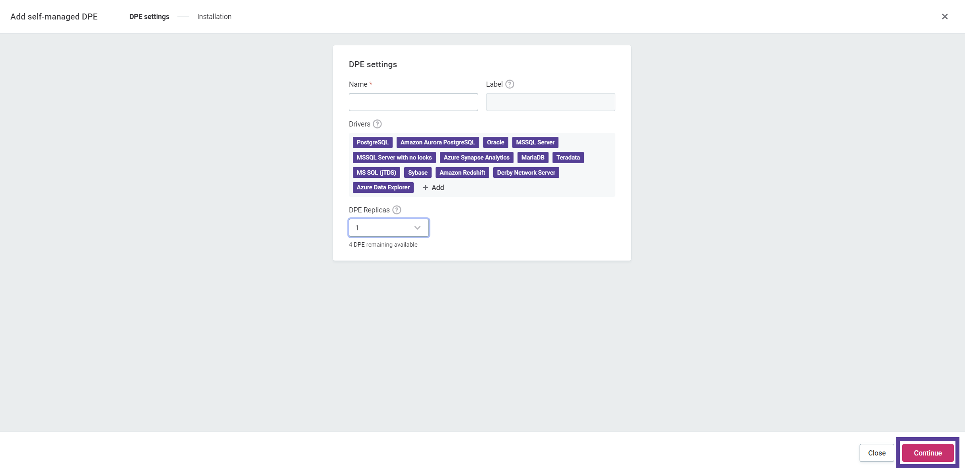Select the DPE settings step
Viewport: 965px width, 473px height.
pyautogui.click(x=149, y=17)
